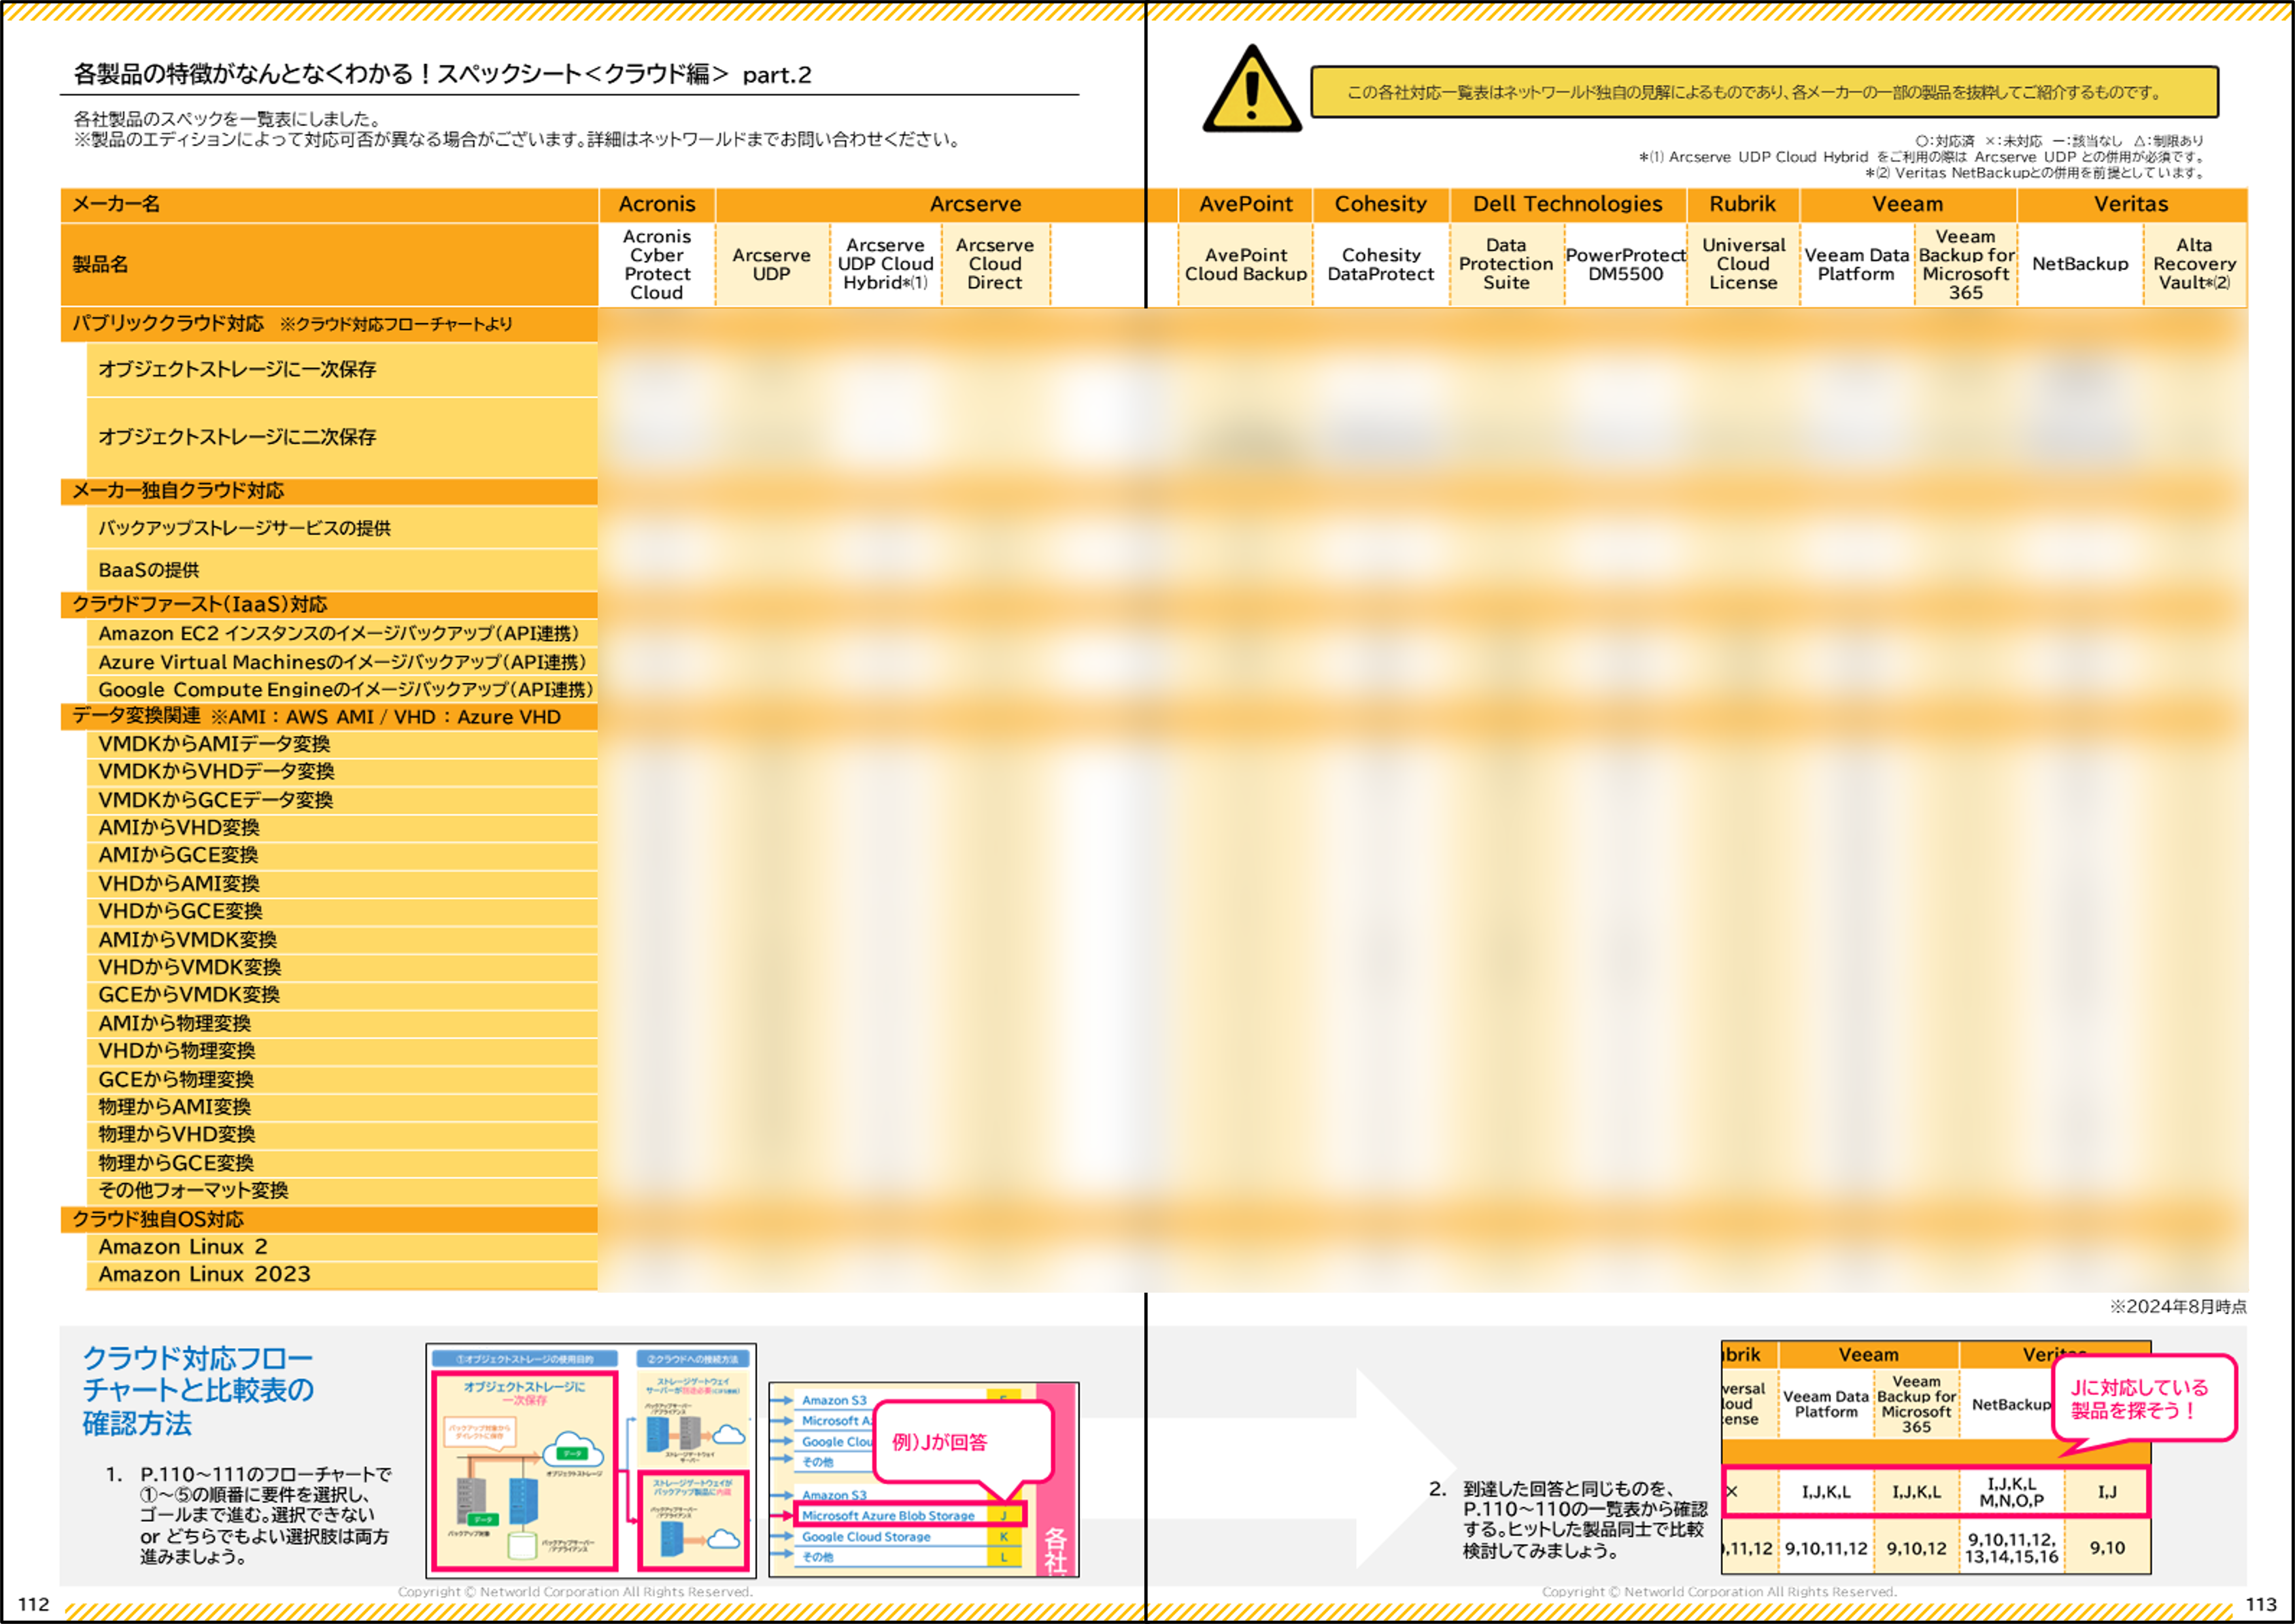The width and height of the screenshot is (2295, 1624).
Task: Click the 物理からGCE変換 row
Action: [x=342, y=1163]
